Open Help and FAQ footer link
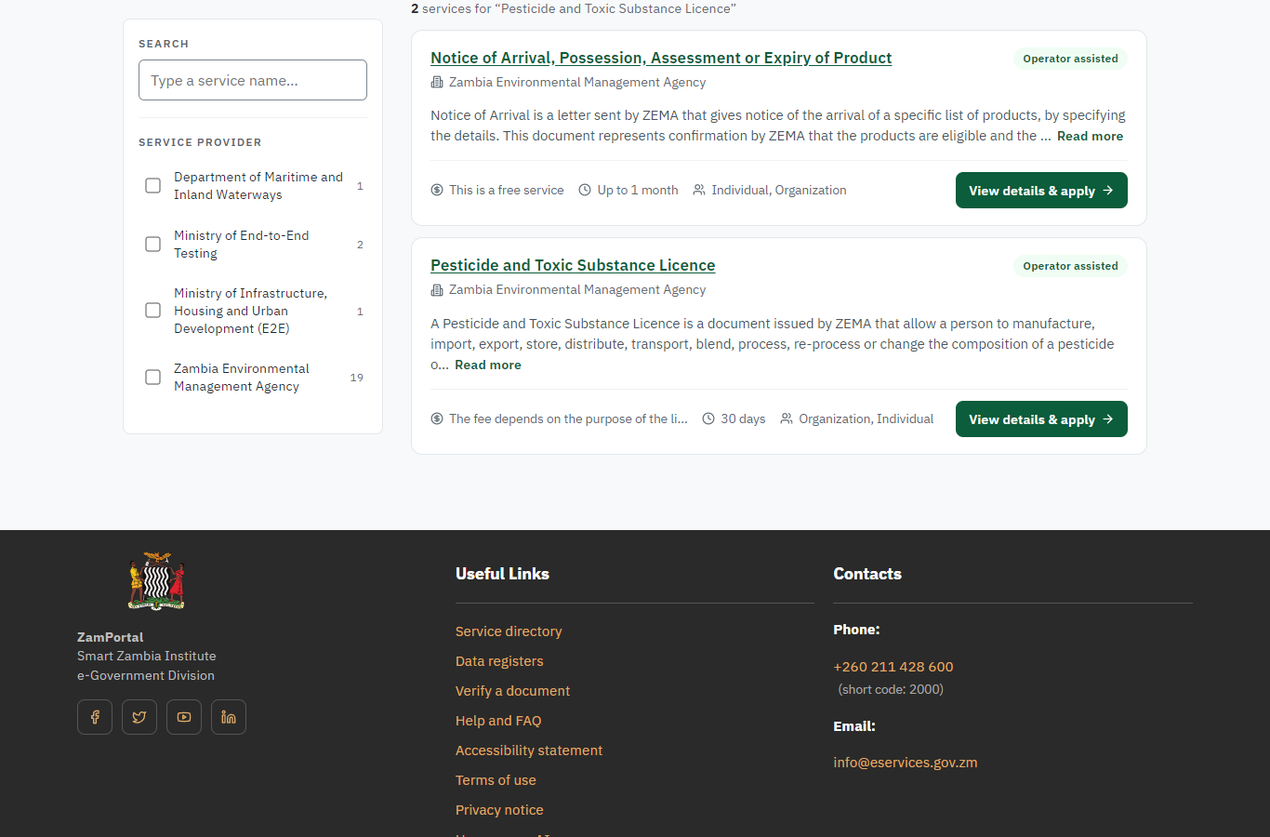 click(x=498, y=721)
